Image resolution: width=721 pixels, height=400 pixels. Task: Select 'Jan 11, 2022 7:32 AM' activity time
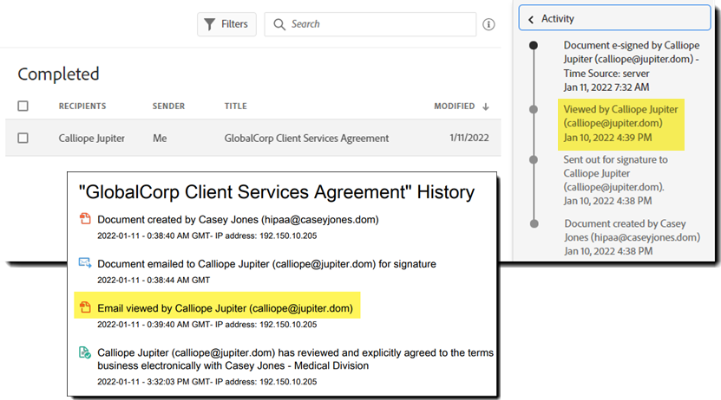(x=606, y=87)
